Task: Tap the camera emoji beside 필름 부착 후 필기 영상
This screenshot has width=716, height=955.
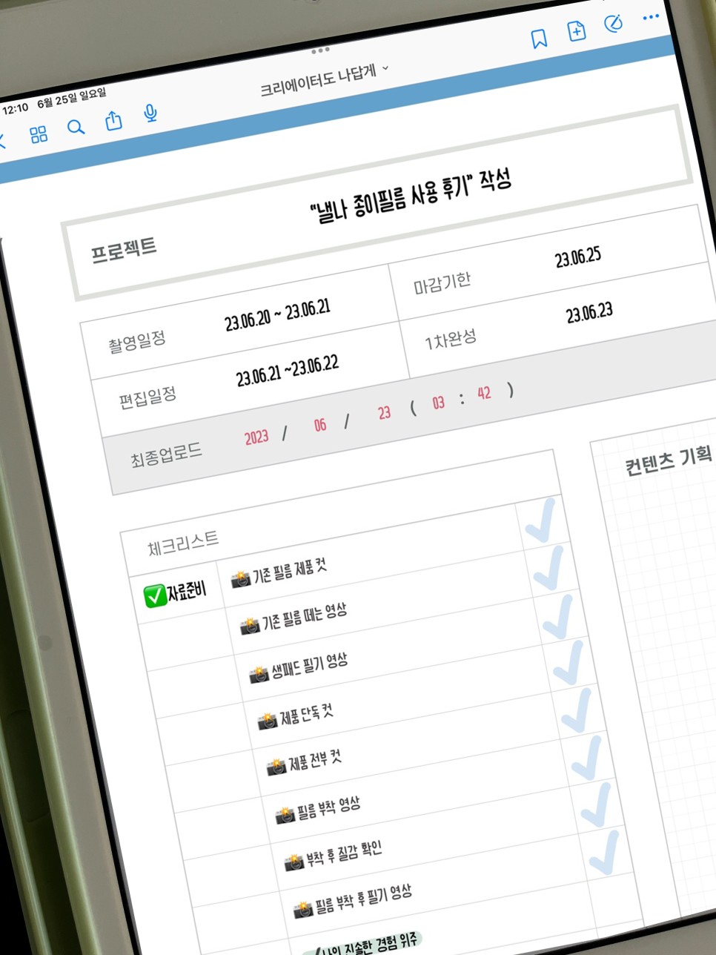Action: pos(302,908)
